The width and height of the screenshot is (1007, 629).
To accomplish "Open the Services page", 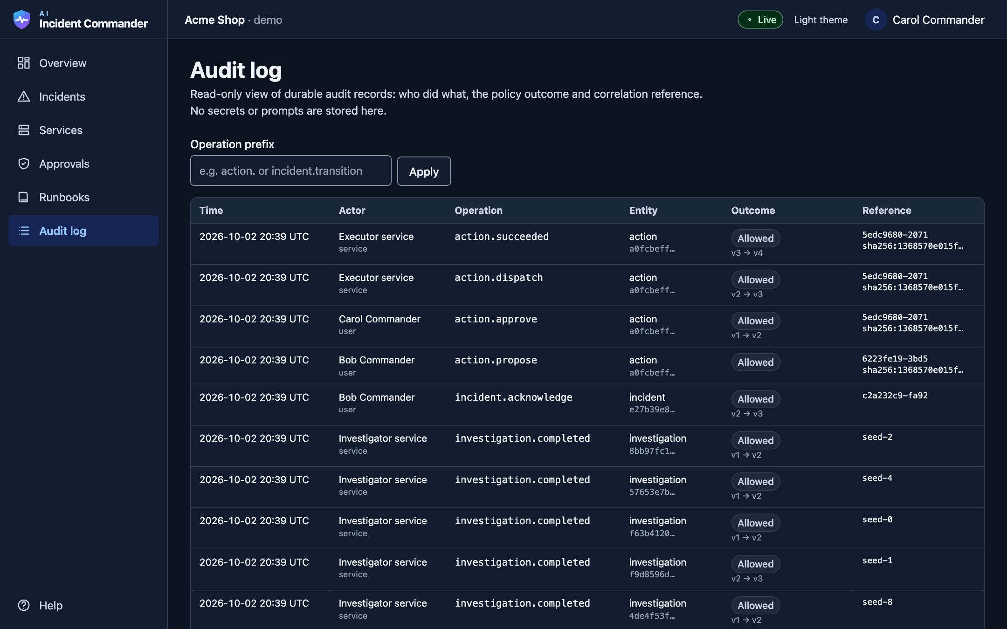I will (83, 130).
